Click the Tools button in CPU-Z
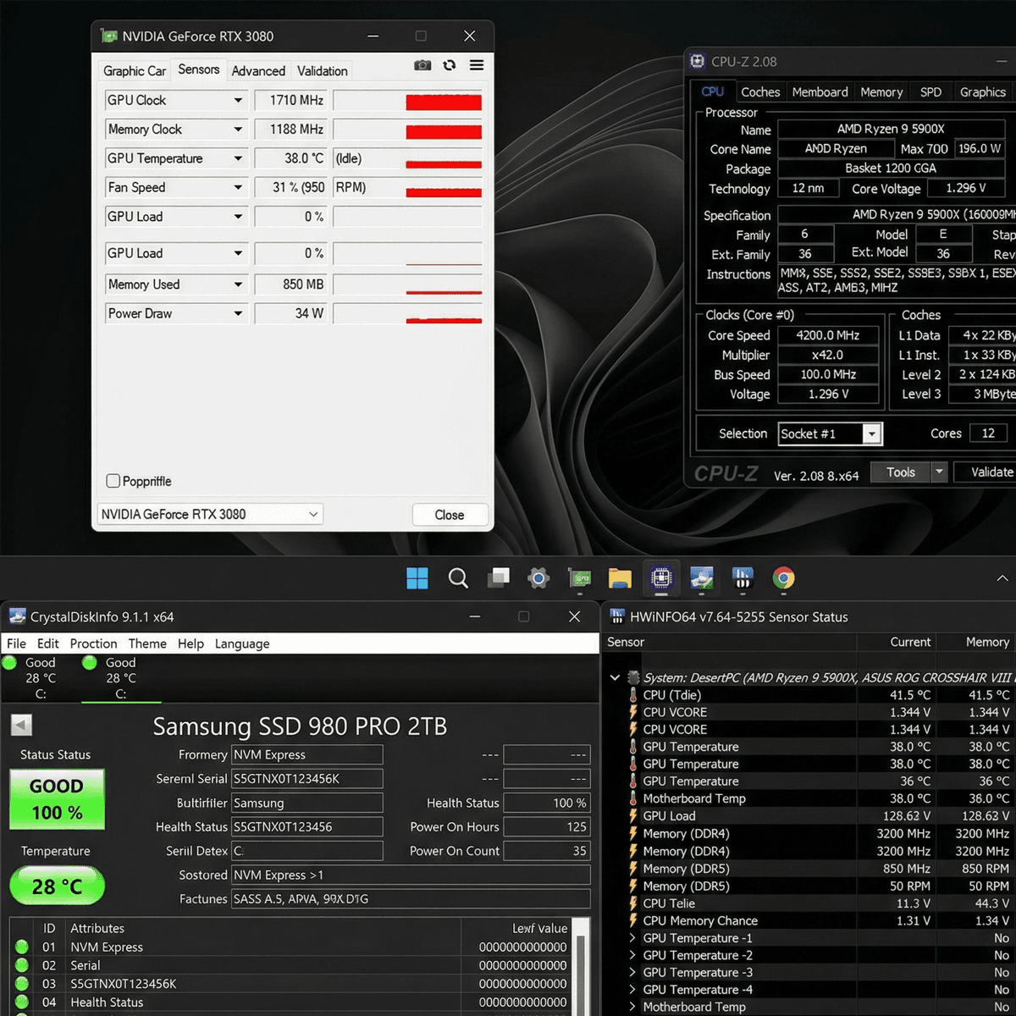This screenshot has height=1016, width=1016. tap(901, 472)
